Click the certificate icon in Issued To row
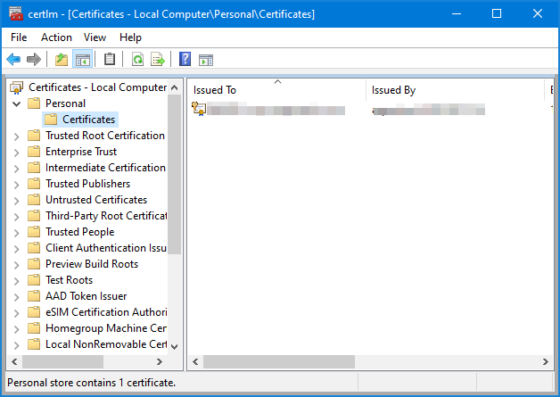 [x=199, y=109]
